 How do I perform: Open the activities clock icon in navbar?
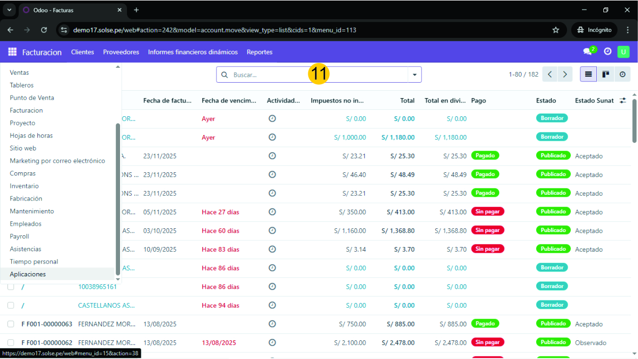(x=608, y=52)
